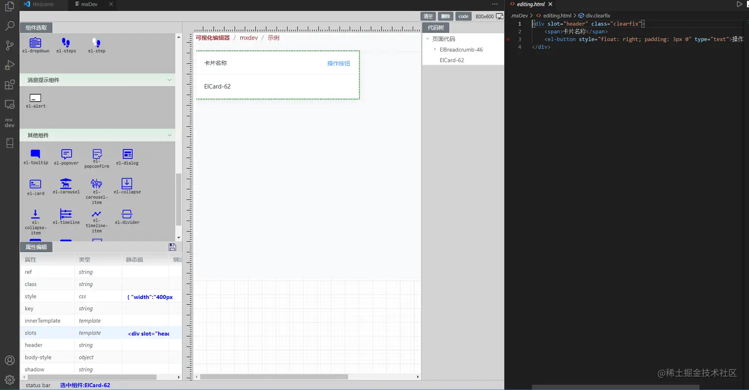Pick the el-dialog component icon

coord(127,154)
